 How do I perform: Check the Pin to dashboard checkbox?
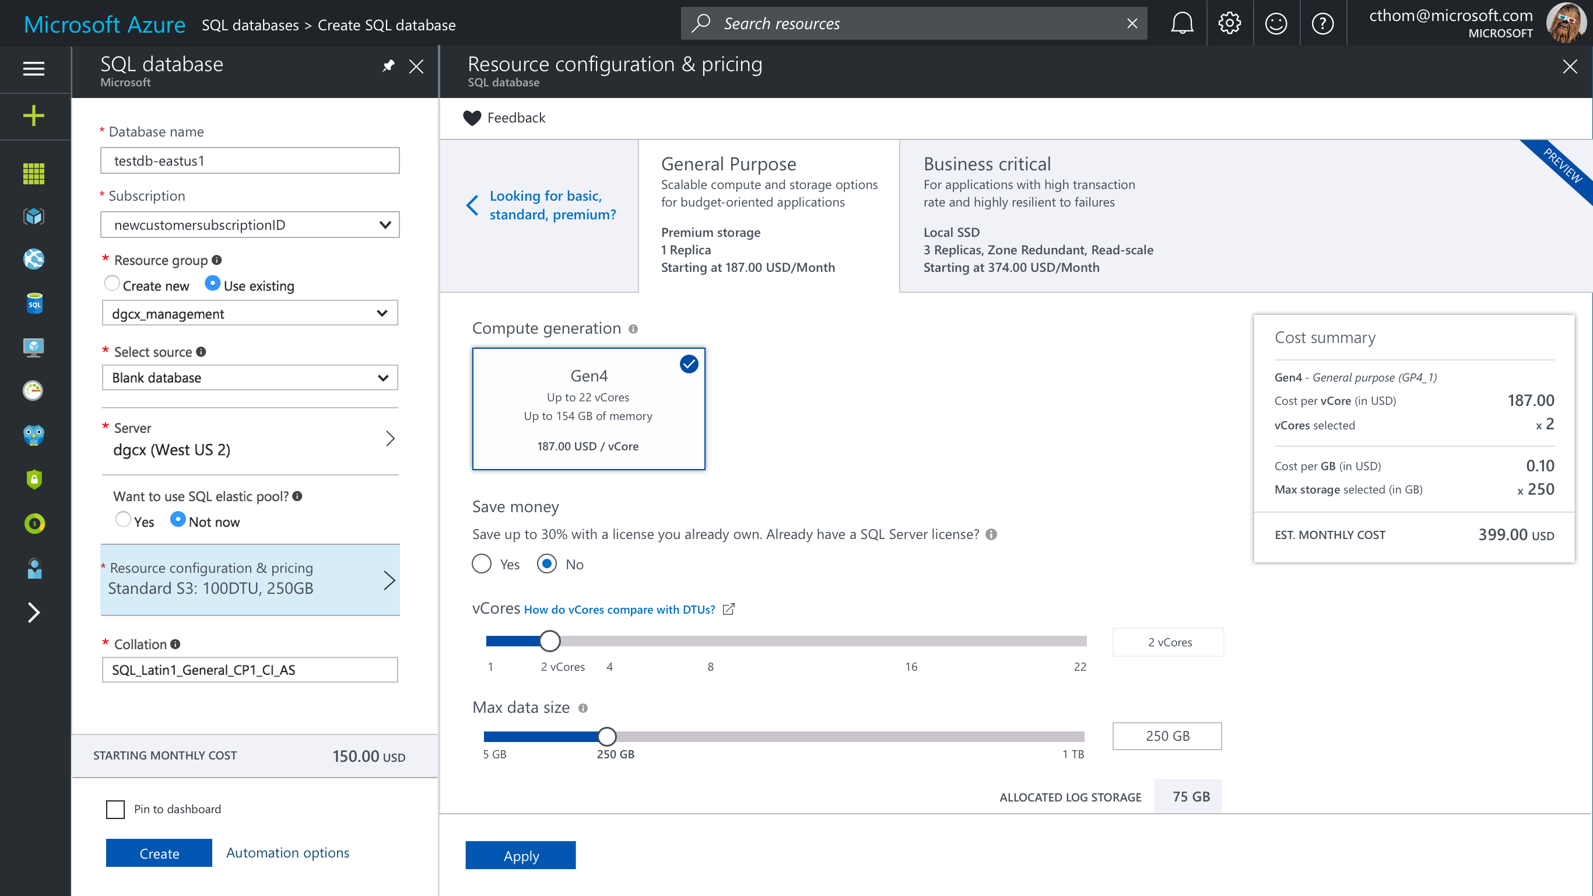coord(115,808)
